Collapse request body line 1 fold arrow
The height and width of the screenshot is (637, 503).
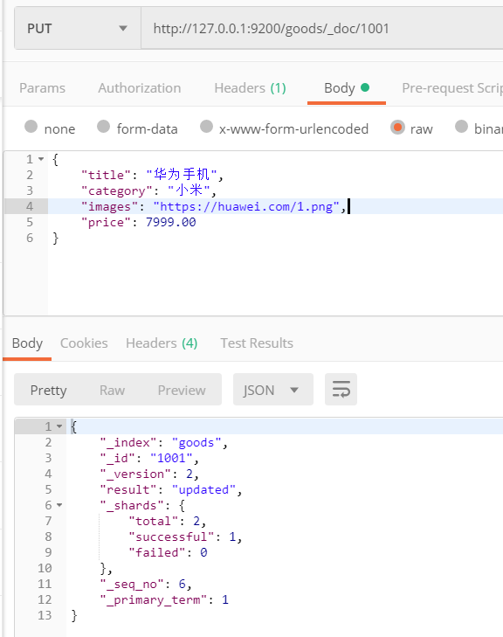(x=41, y=159)
